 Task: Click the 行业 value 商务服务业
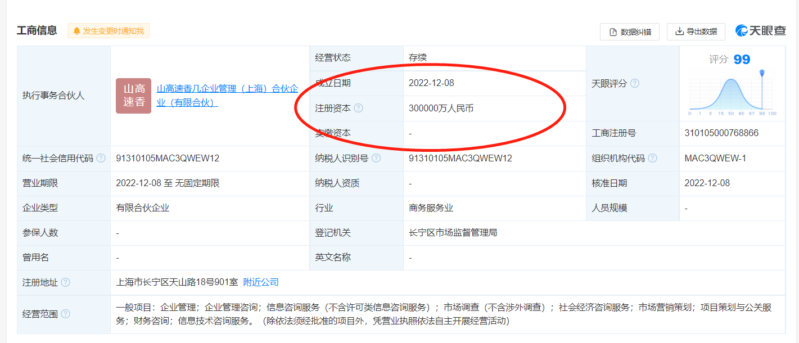[x=431, y=207]
